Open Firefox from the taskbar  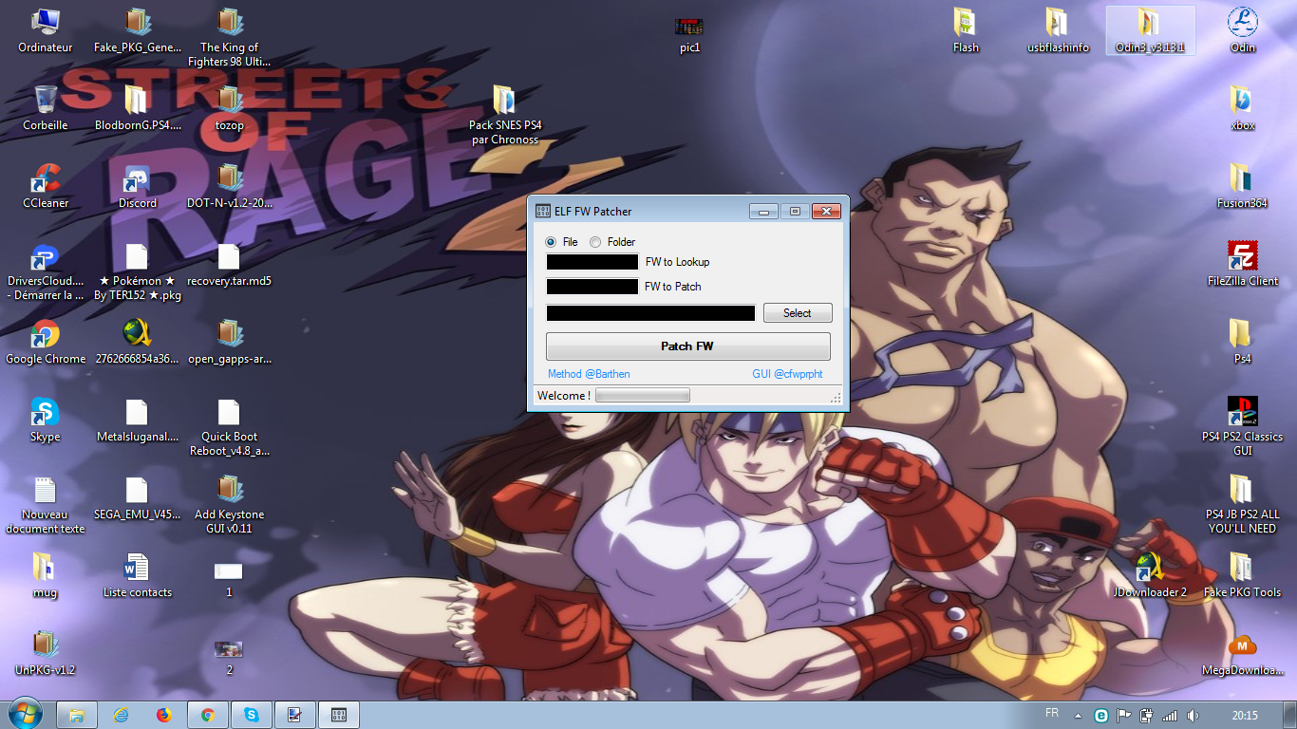pos(164,715)
